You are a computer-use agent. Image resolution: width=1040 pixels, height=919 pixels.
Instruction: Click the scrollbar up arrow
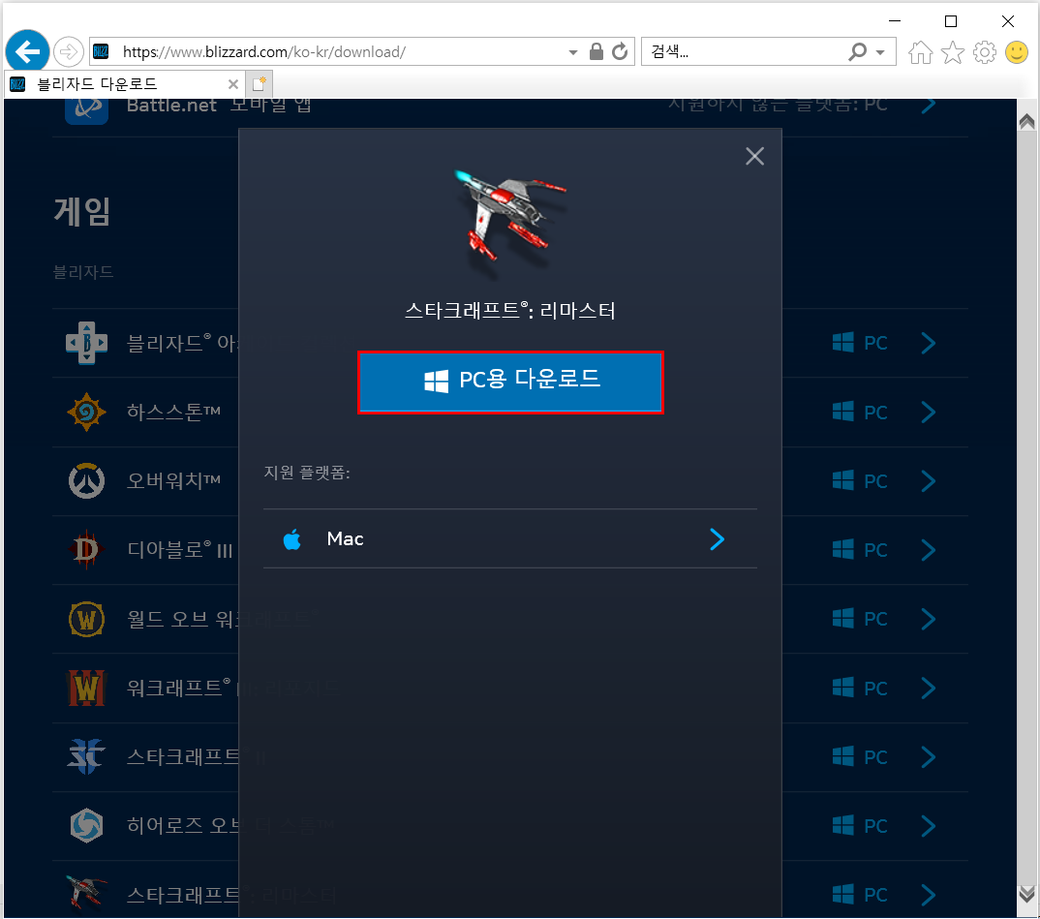coord(1026,121)
